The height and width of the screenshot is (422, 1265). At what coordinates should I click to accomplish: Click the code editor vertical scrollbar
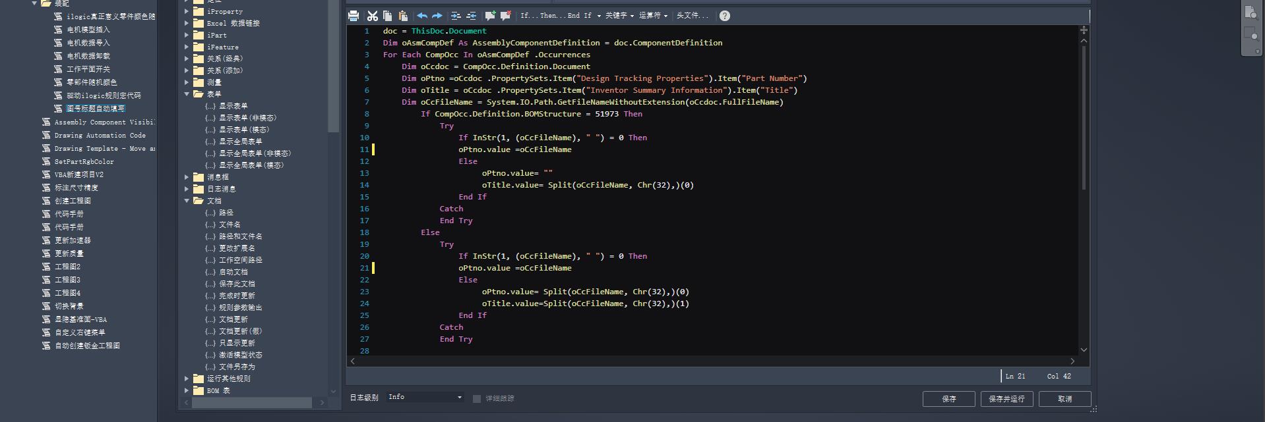click(1084, 119)
